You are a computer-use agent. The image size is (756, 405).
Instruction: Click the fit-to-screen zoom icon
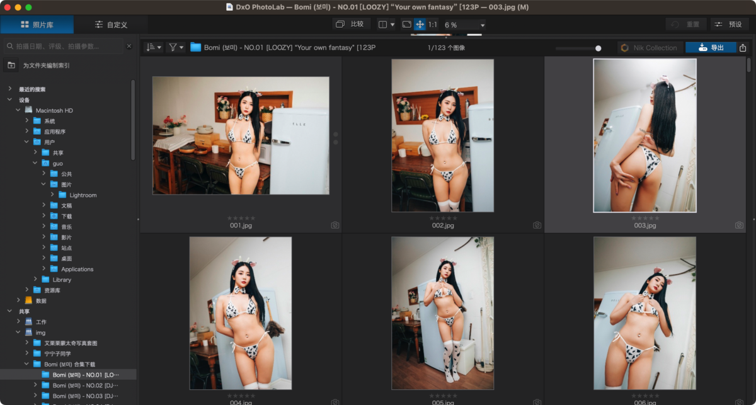[406, 25]
